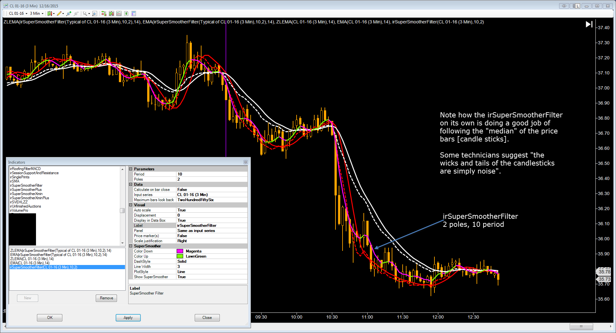Click the Close button in Indicators dialog

[207, 318]
